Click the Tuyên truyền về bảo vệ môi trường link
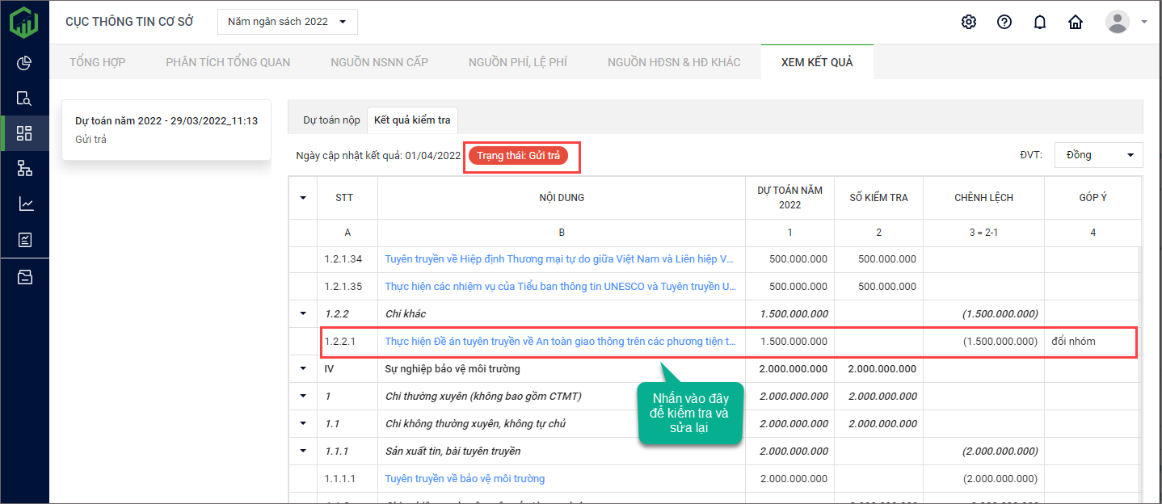The width and height of the screenshot is (1162, 504). [x=465, y=478]
